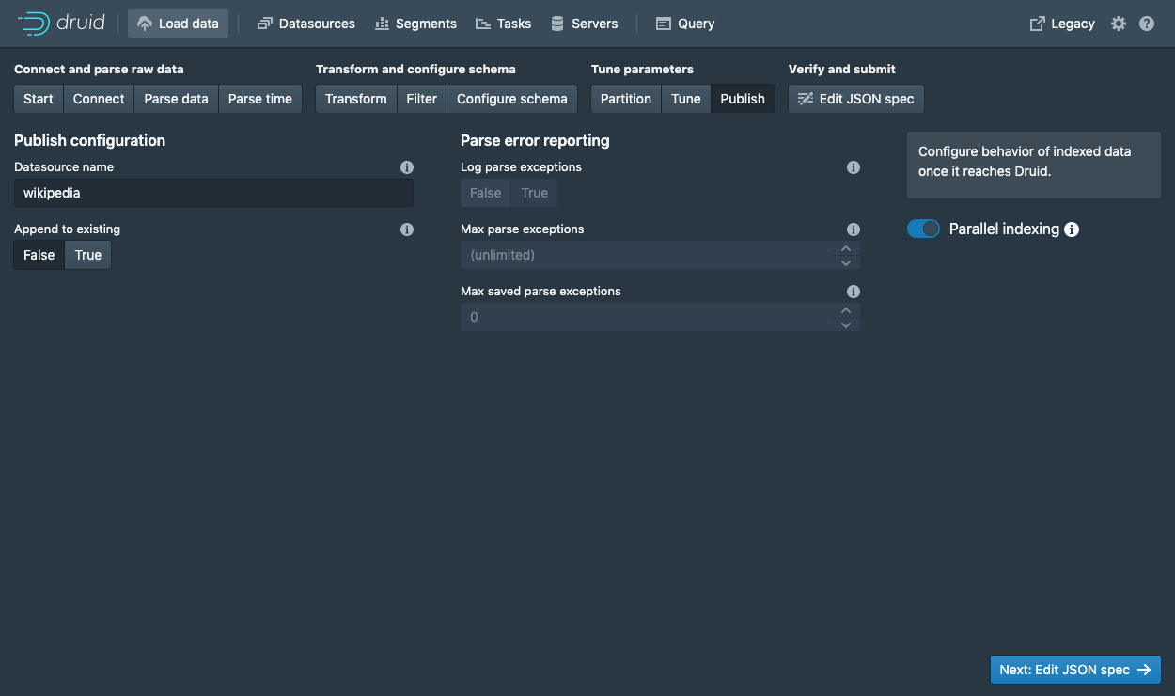
Task: Open the Servers view
Action: (x=585, y=24)
